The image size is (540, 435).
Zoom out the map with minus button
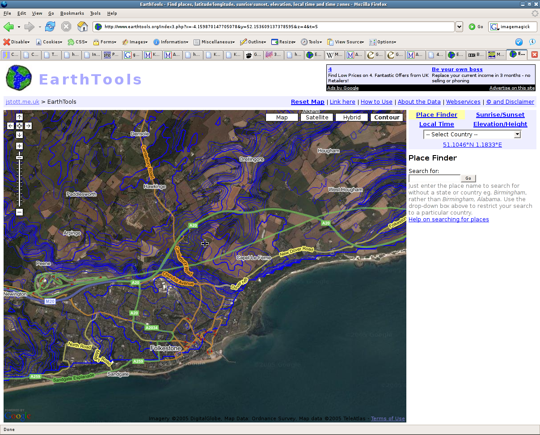19,212
